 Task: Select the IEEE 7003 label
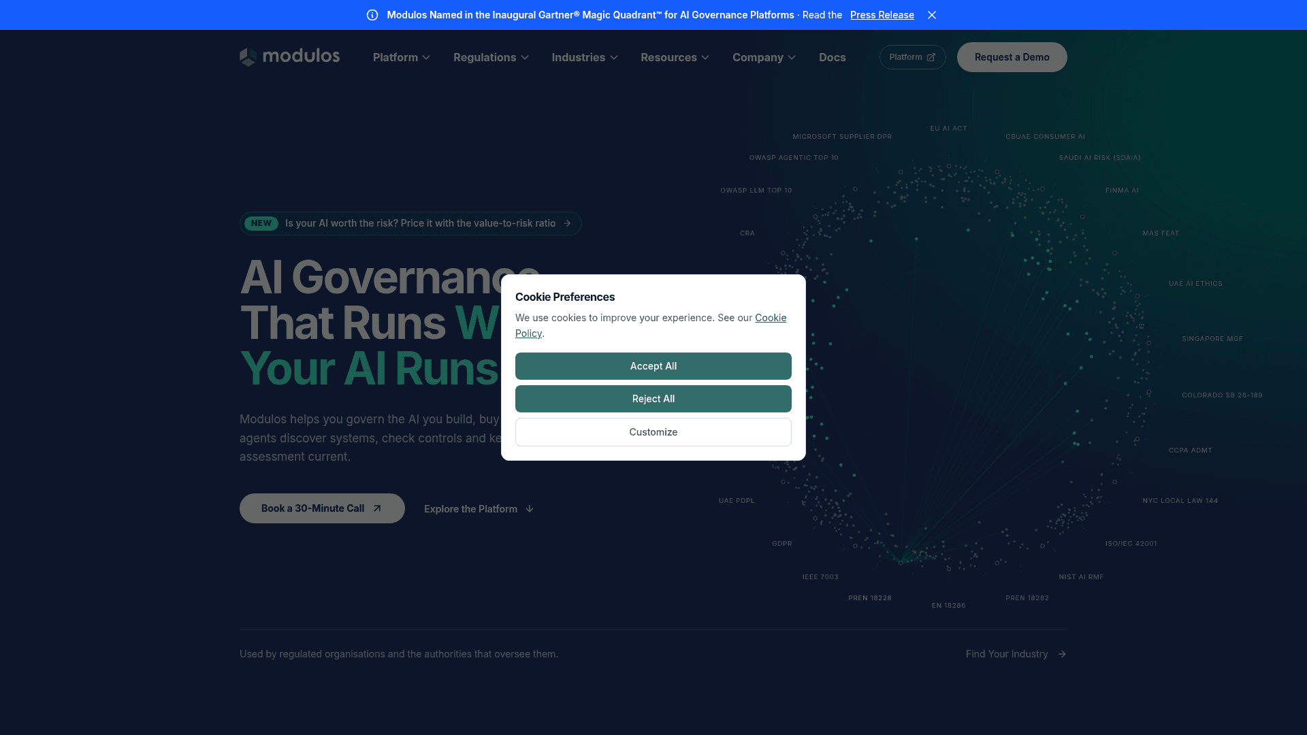(x=820, y=577)
